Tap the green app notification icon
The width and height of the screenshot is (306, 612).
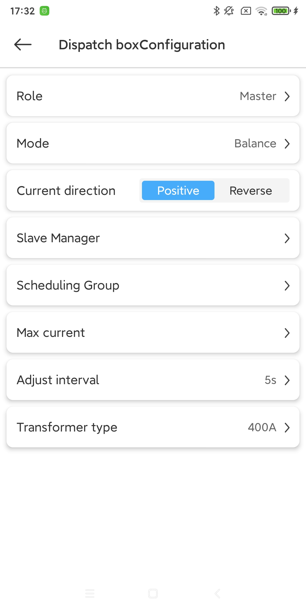point(44,11)
